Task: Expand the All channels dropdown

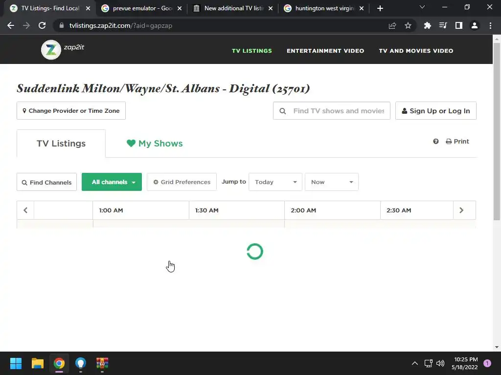Action: (112, 182)
